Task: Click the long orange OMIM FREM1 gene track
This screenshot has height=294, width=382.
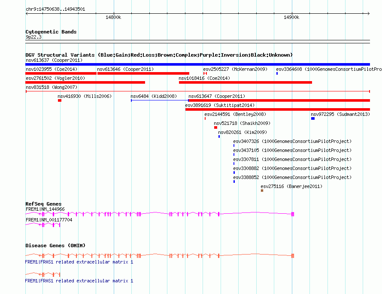Action: click(x=160, y=255)
